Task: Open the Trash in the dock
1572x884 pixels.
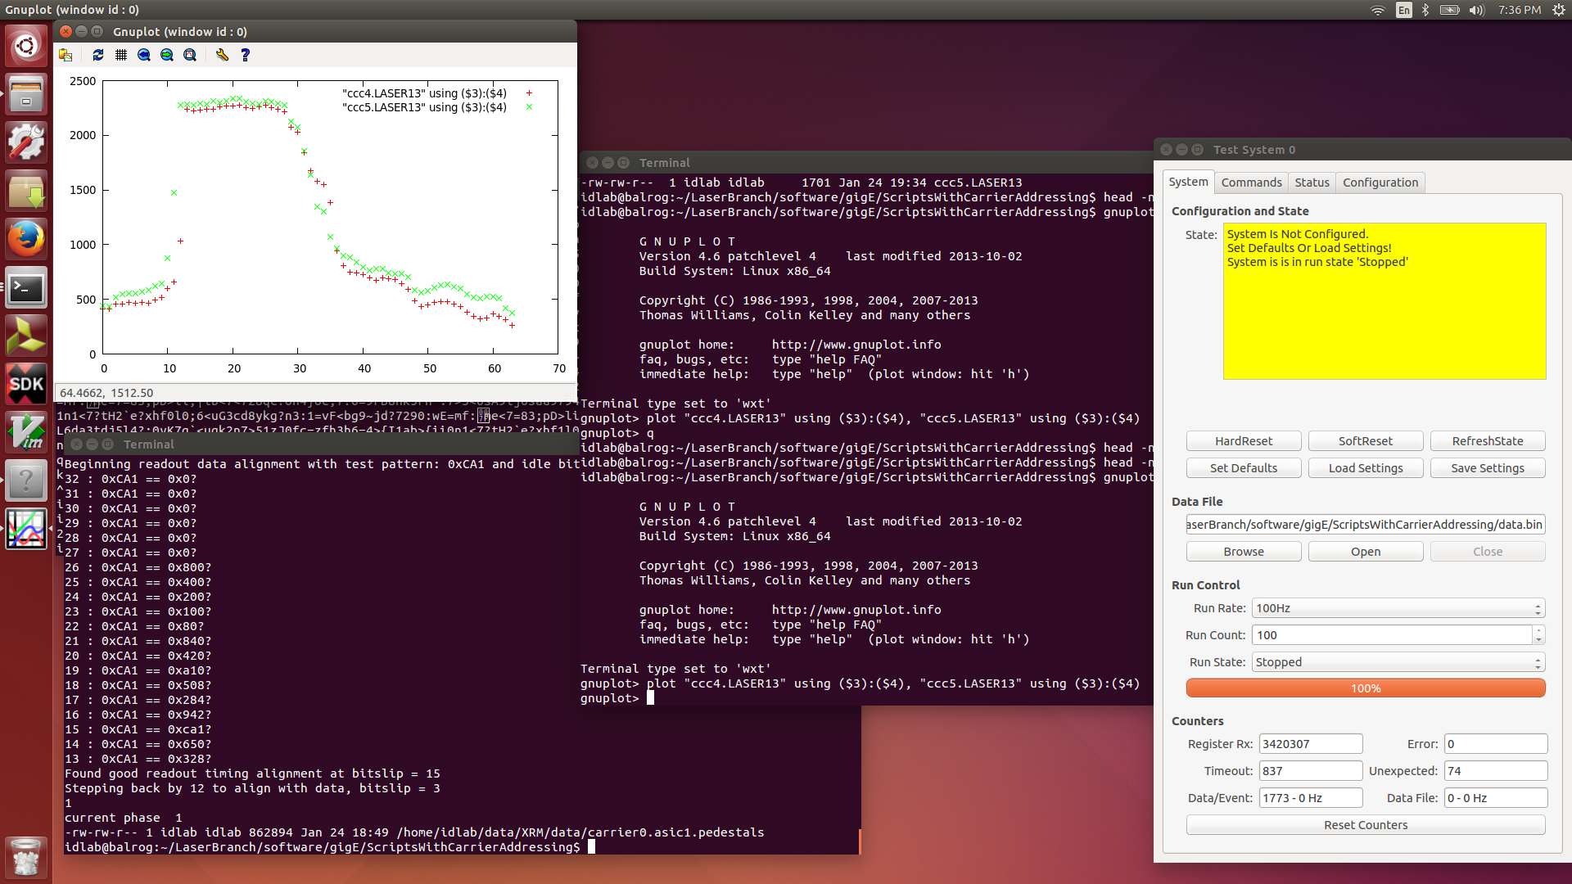Action: 26,856
